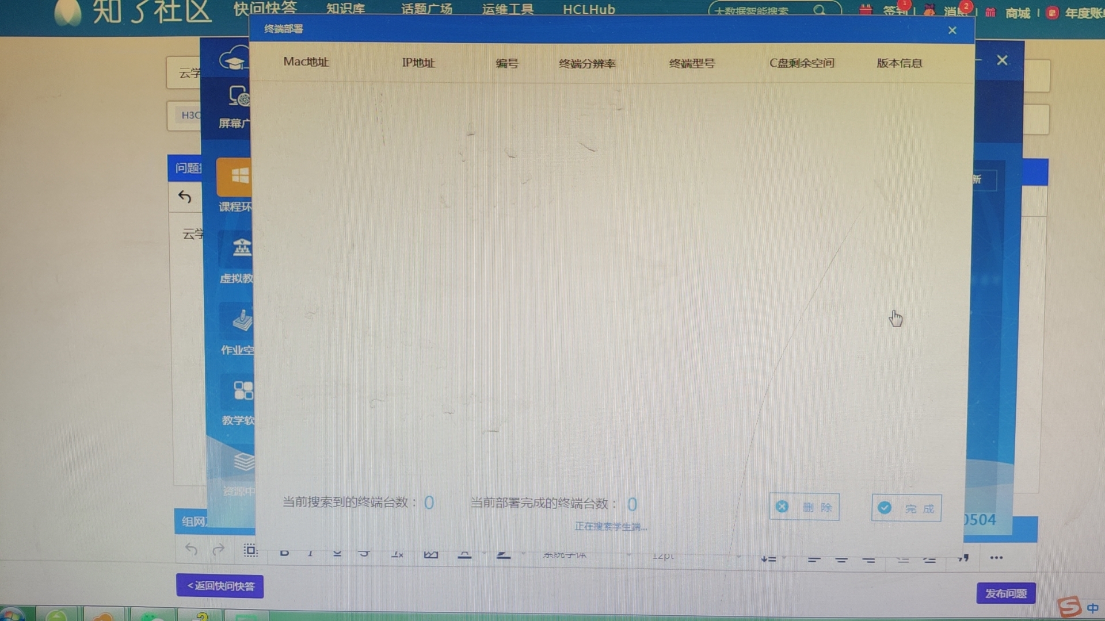
Task: Click the 发布问题 button
Action: [x=1005, y=593]
